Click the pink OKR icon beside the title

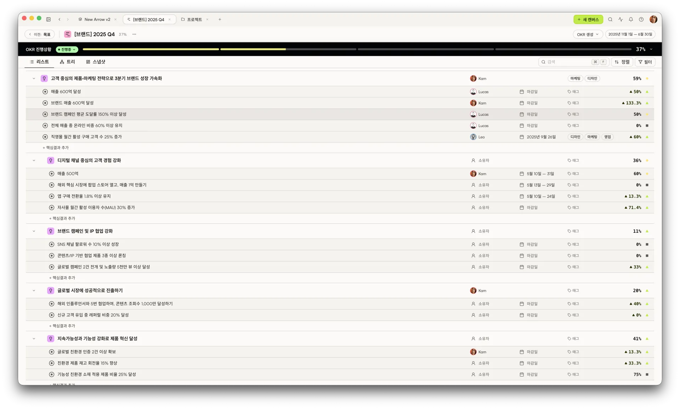pos(67,34)
